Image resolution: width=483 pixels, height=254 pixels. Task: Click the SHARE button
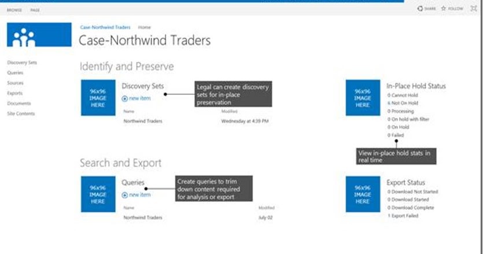point(427,9)
